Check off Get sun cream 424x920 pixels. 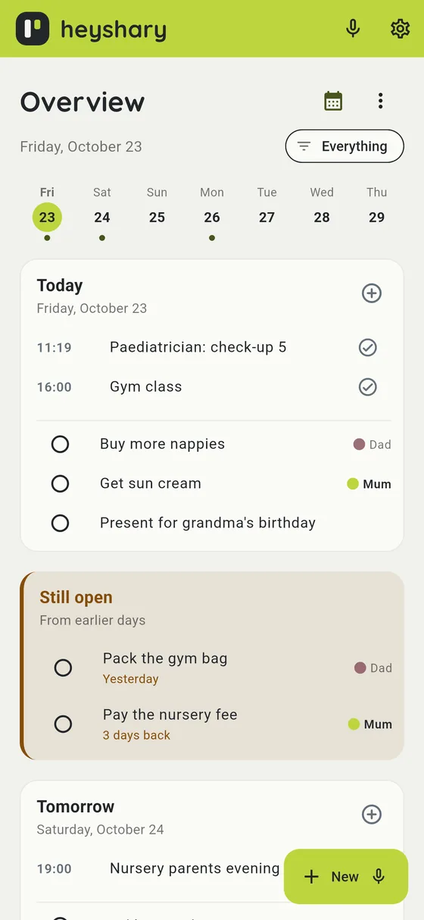point(60,483)
